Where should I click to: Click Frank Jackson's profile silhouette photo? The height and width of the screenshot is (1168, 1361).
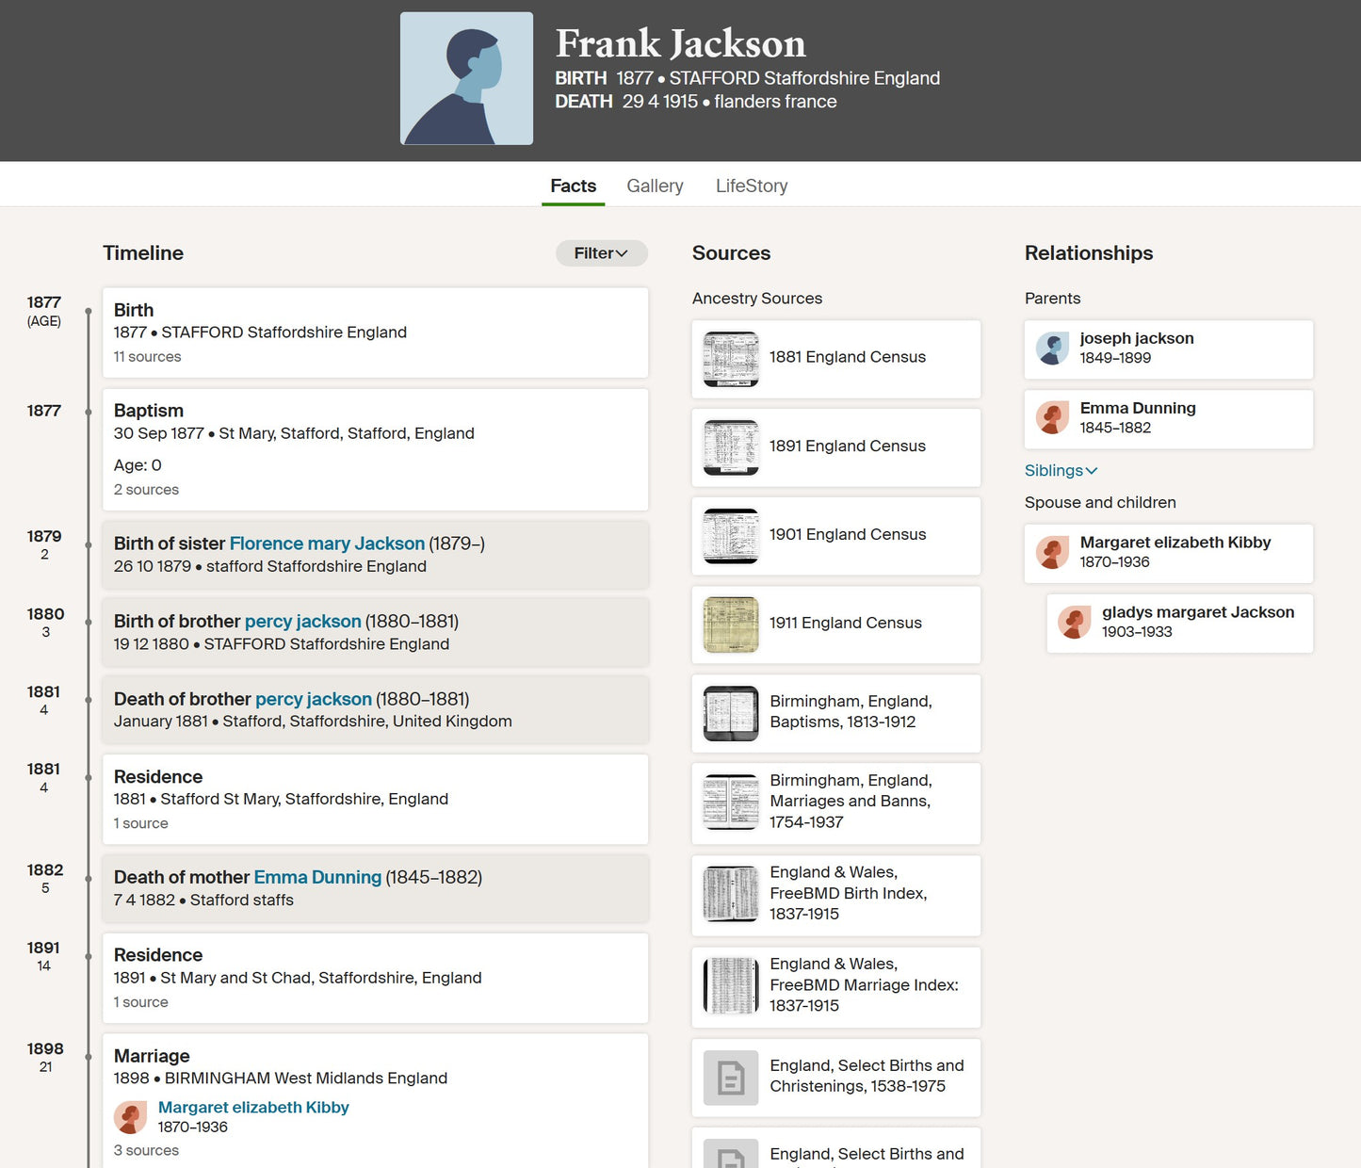[466, 78]
